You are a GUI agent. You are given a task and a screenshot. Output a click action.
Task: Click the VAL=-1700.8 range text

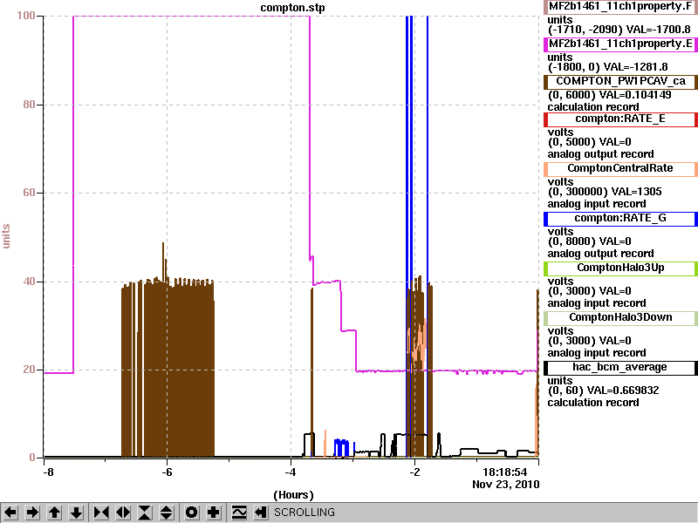pyautogui.click(x=659, y=30)
